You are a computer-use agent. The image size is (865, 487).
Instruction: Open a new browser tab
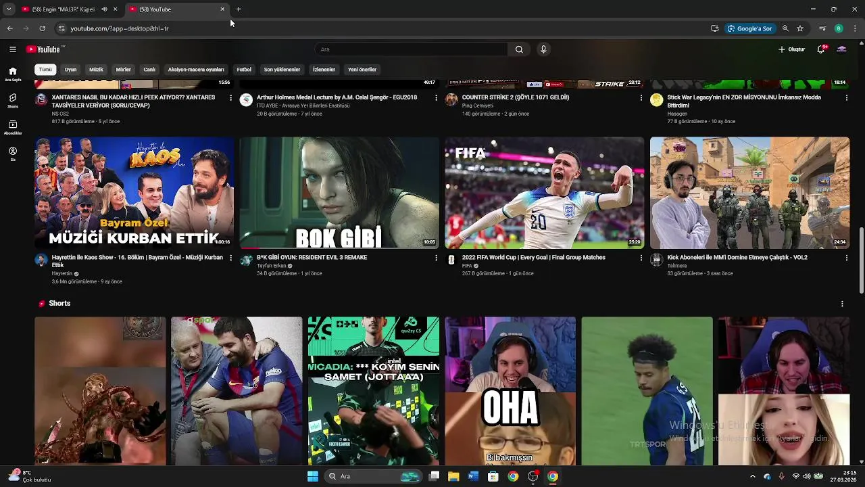coord(239,9)
